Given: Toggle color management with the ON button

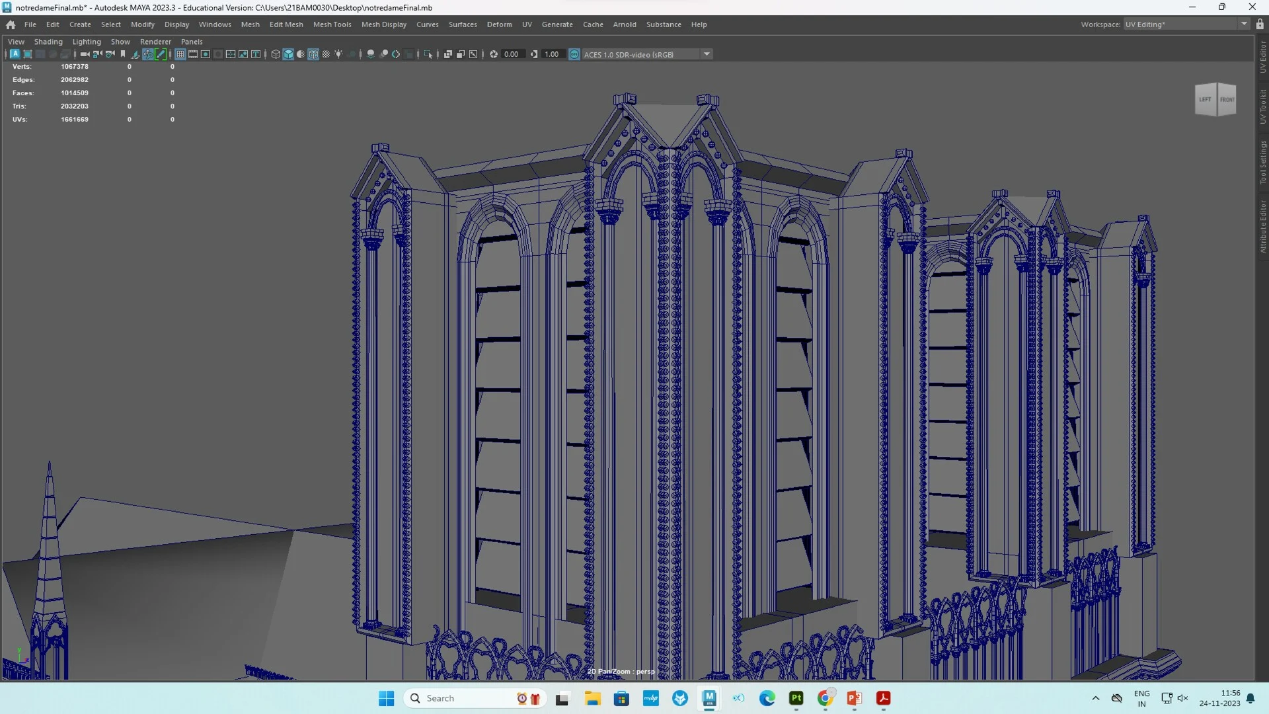Looking at the screenshot, I should 574,54.
